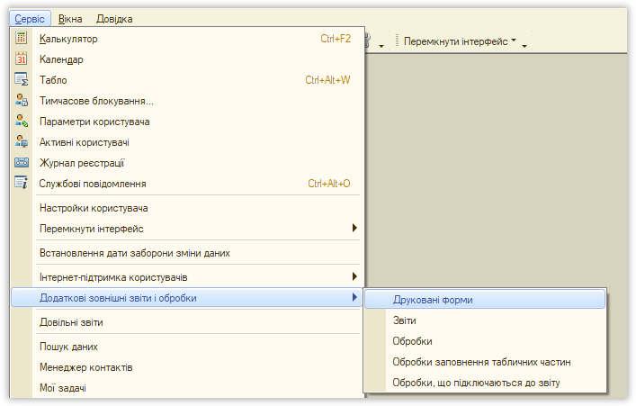This screenshot has width=636, height=406.
Task: Open the Перемкнути інтерфейс toolbar dropdown
Action: point(460,41)
